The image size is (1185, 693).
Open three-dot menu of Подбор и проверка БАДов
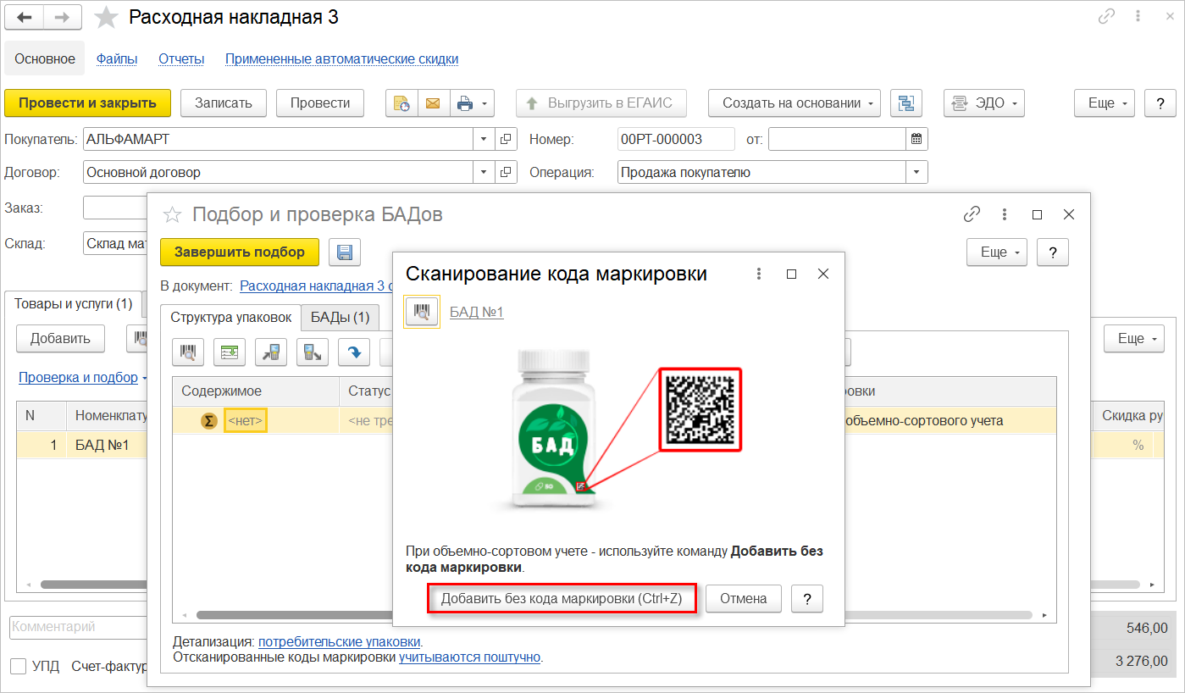pyautogui.click(x=1005, y=214)
